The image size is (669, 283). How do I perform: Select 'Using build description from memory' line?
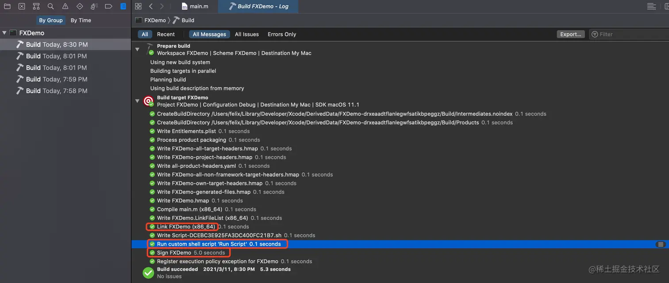[x=197, y=88]
